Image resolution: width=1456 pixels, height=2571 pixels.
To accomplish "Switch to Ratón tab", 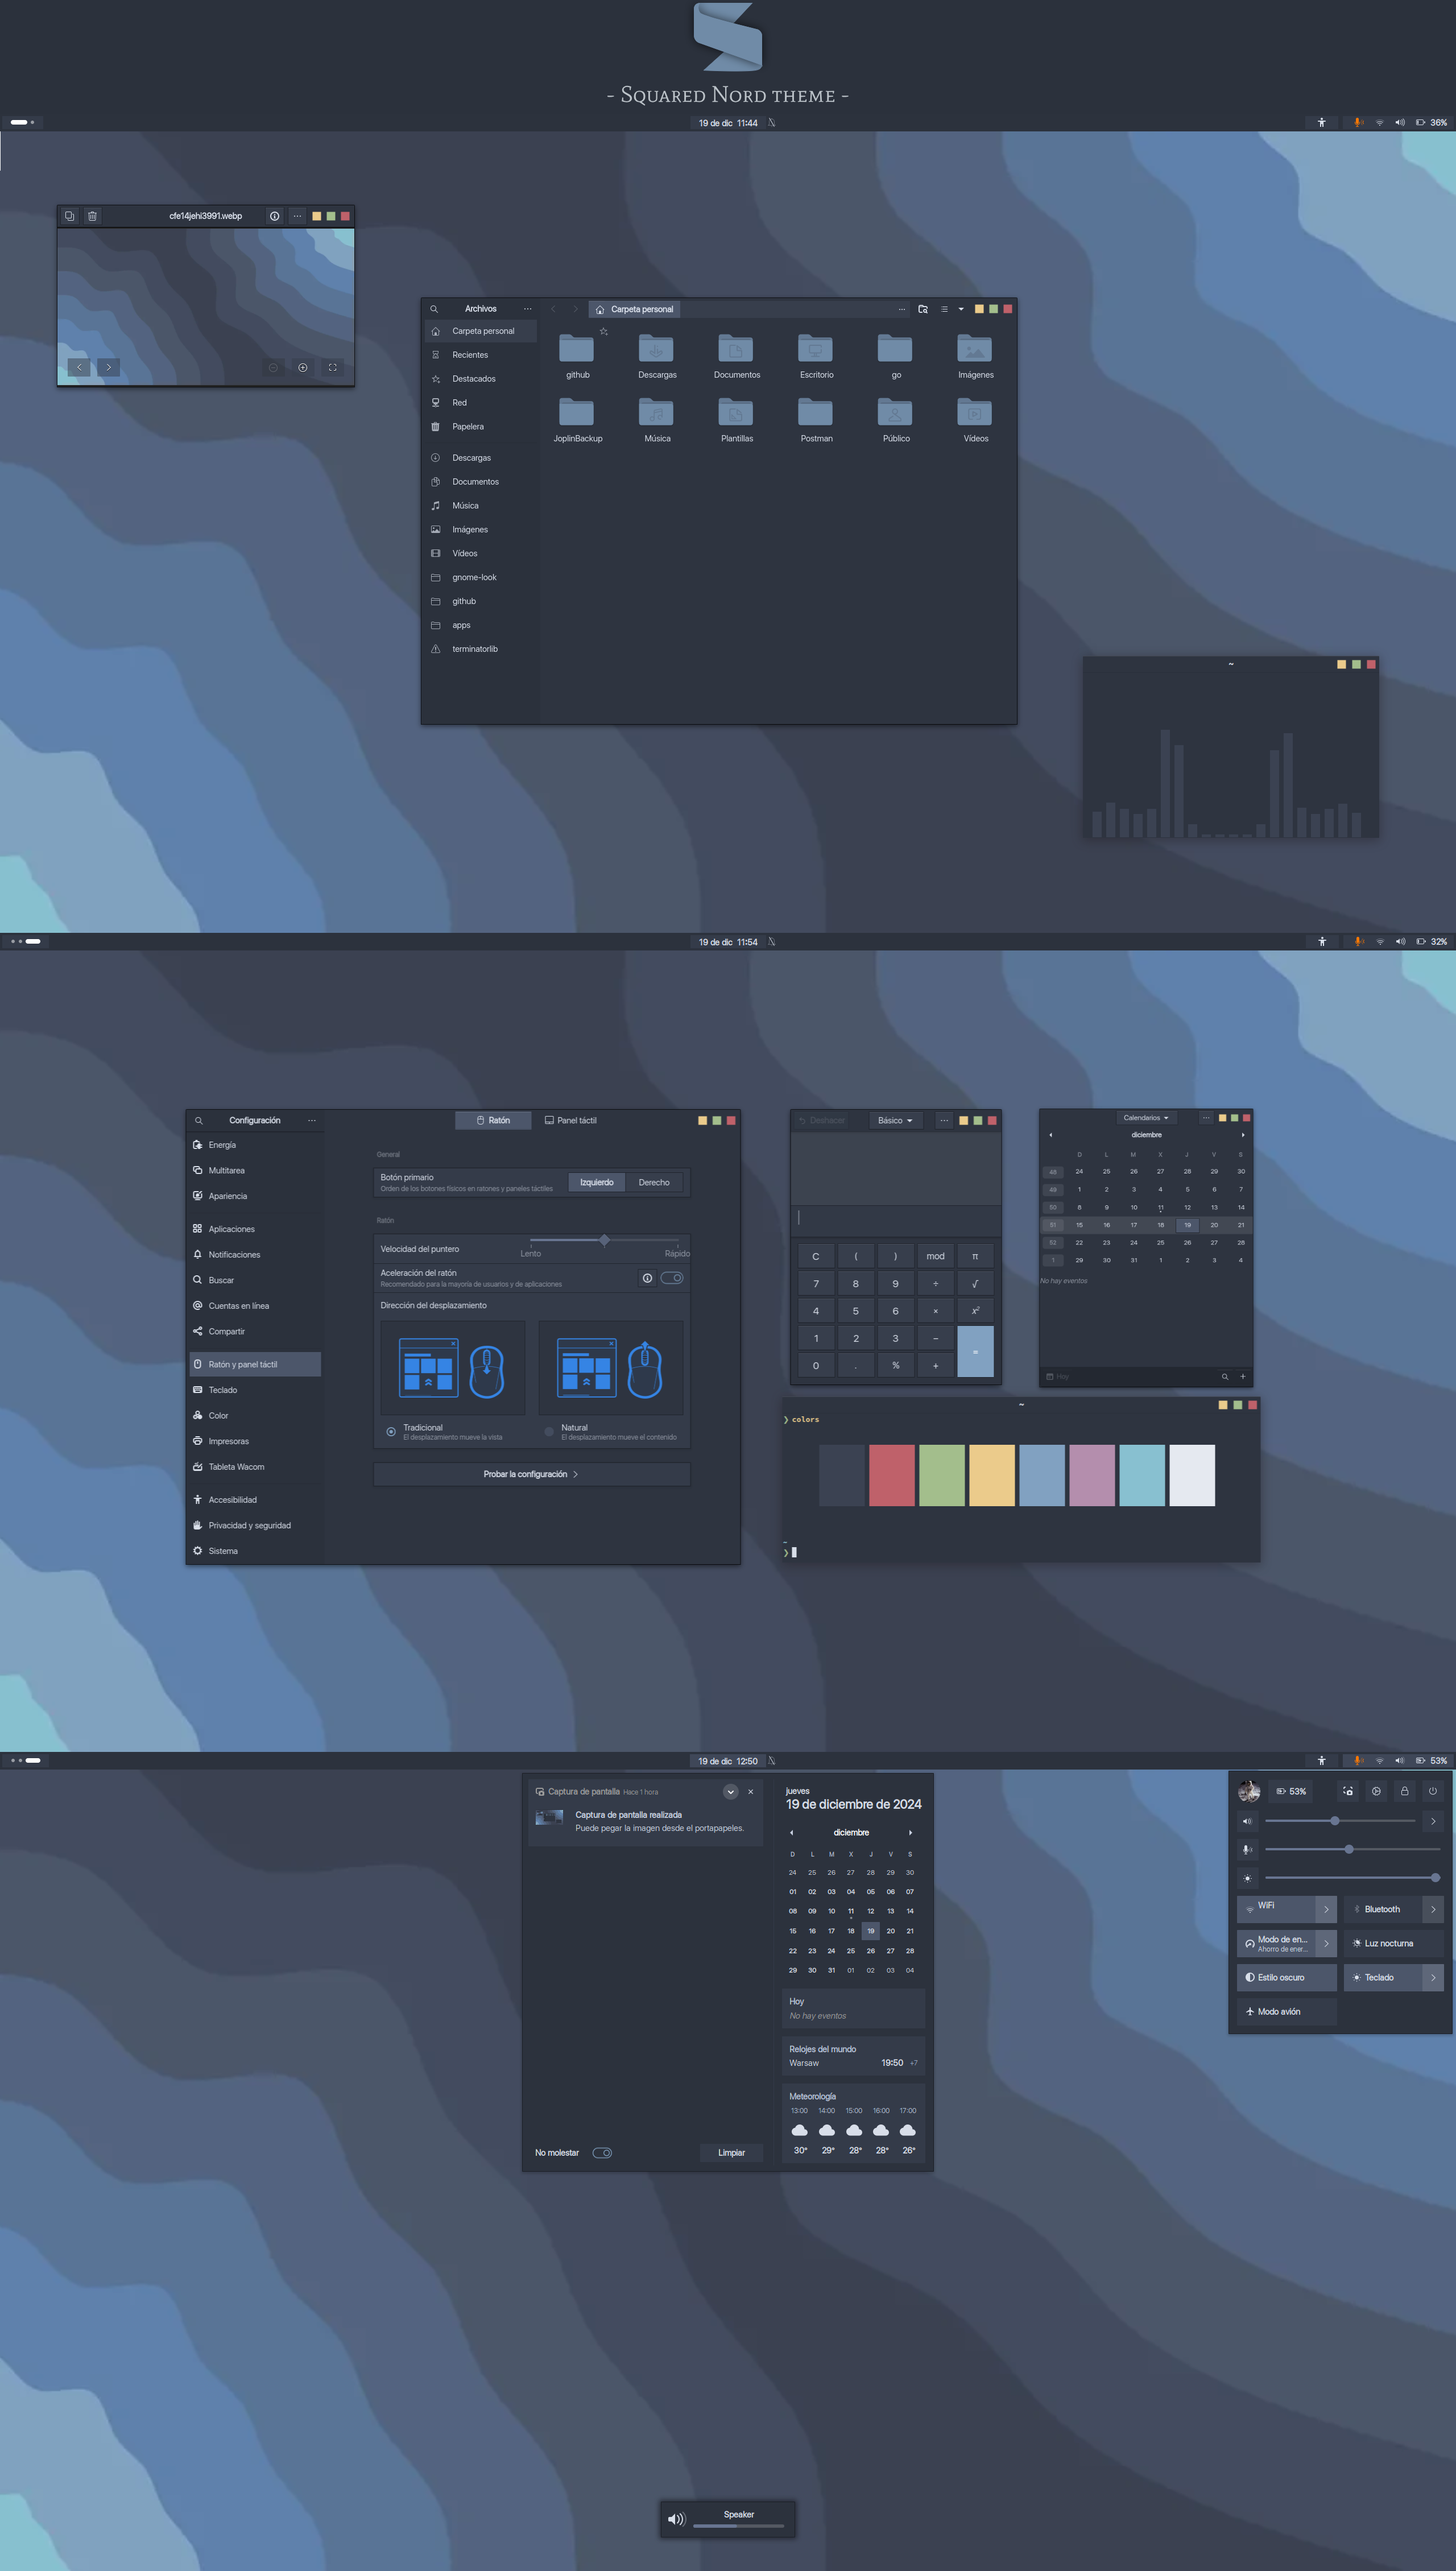I will click(x=493, y=1121).
